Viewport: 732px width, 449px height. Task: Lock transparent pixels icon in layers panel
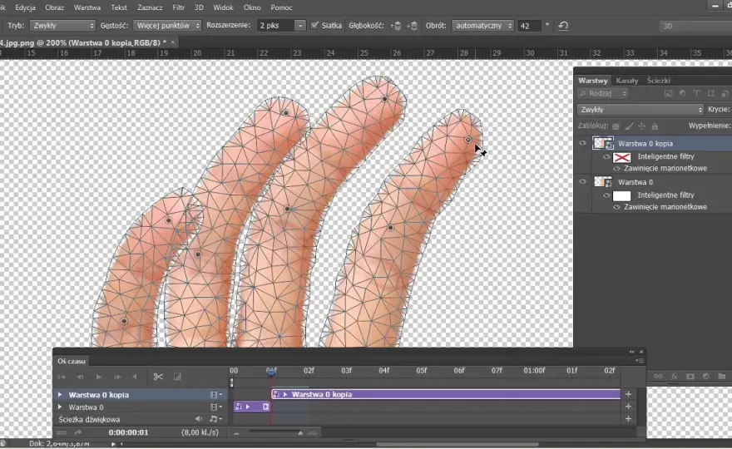pyautogui.click(x=616, y=126)
